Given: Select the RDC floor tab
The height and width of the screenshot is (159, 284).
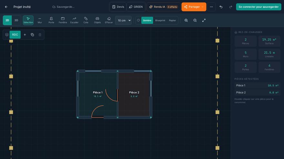Looking at the screenshot, I should point(15,35).
